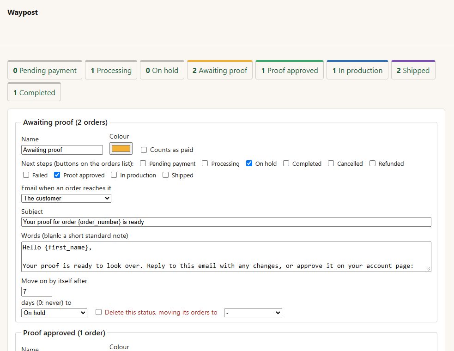454x351 pixels.
Task: Click the 'Move on by itself after' label
Action: point(54,281)
